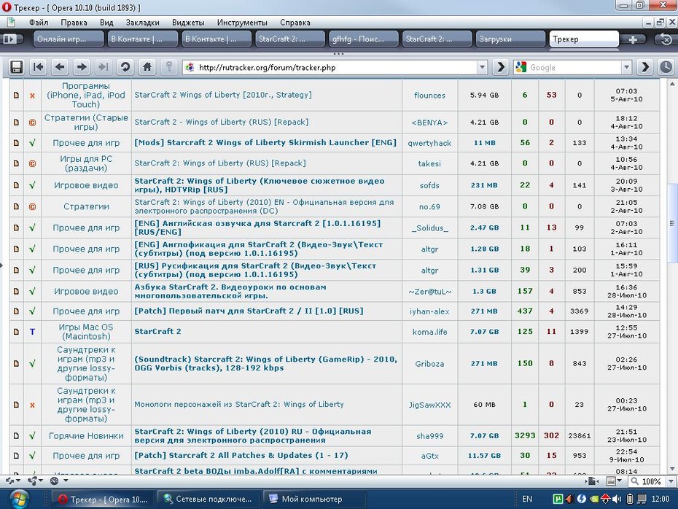
Task: Open the Закладки menu
Action: tap(142, 23)
